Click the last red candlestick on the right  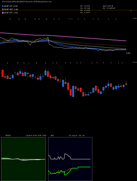coord(126,84)
